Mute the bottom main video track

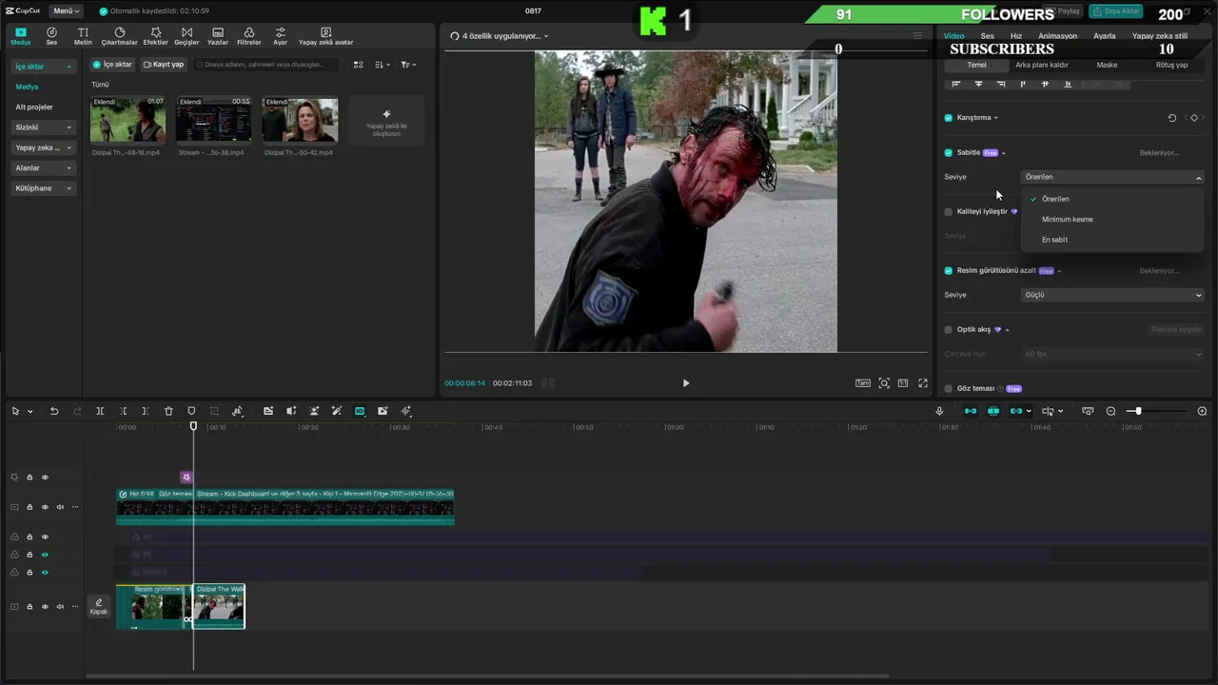(60, 606)
